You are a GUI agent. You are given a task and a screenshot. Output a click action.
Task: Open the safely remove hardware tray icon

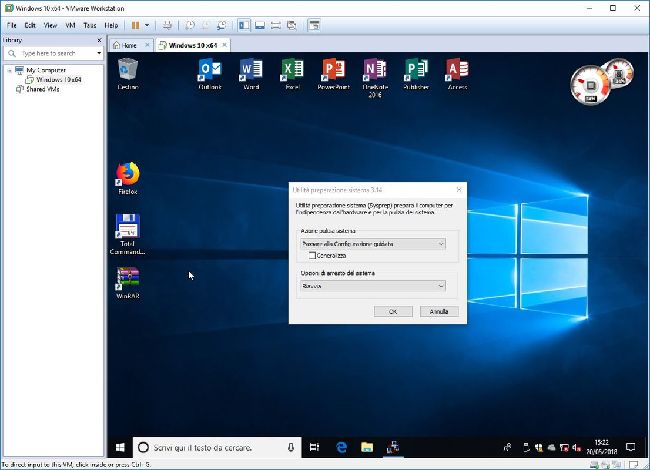point(526,447)
